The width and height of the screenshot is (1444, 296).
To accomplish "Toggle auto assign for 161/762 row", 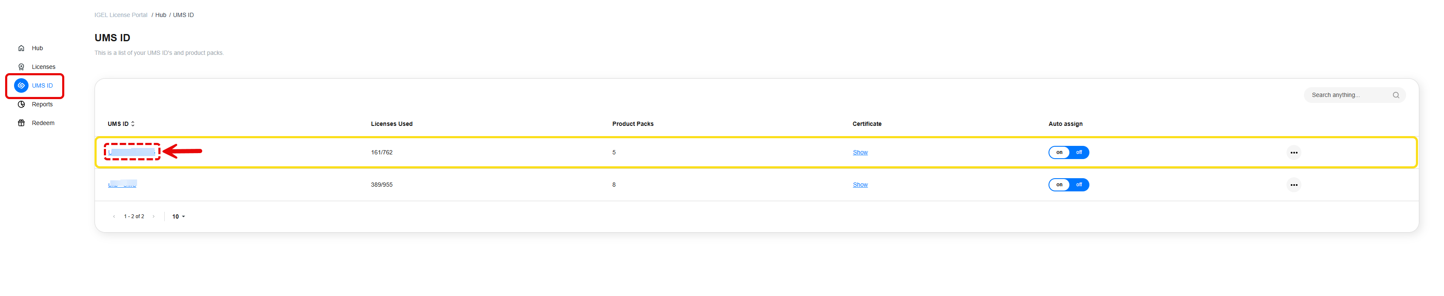I will point(1068,153).
